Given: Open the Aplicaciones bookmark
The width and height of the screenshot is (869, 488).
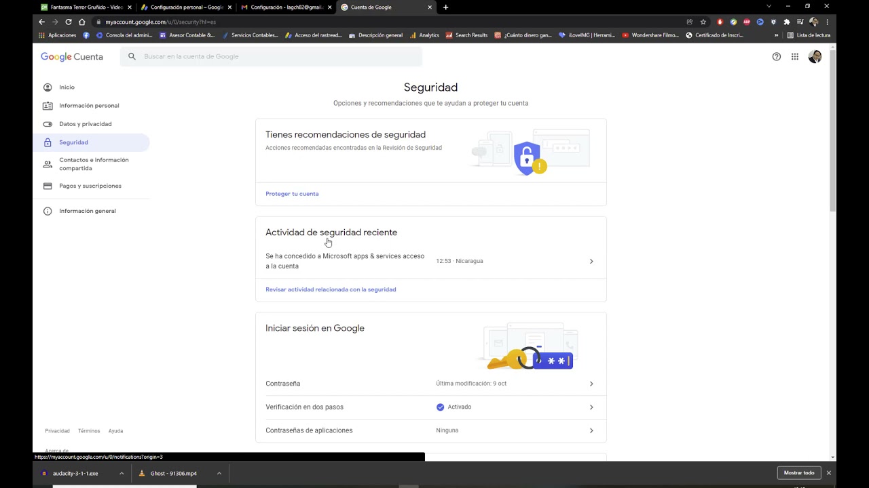Looking at the screenshot, I should tap(57, 35).
